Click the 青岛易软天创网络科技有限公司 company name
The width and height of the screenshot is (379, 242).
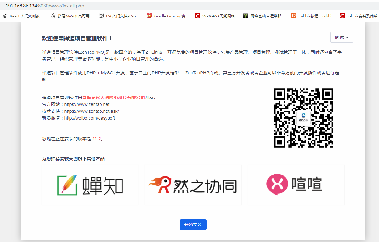114,97
